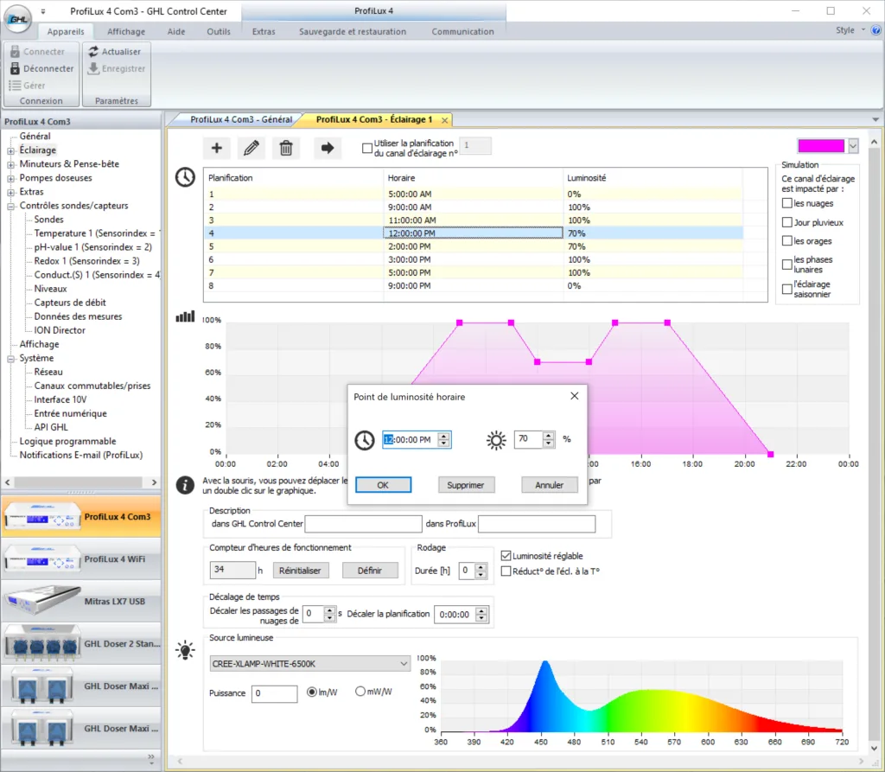
Task: Open the magenta color dropdown arrow
Action: coord(853,146)
